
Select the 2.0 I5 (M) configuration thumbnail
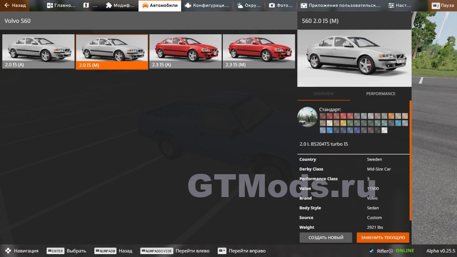click(112, 52)
